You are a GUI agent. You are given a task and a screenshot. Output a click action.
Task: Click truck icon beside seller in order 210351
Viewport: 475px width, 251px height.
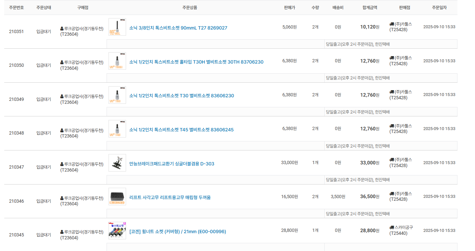392,24
